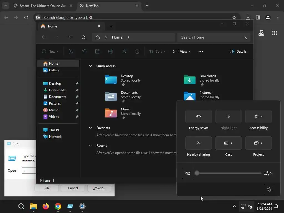284x213 pixels.
Task: Open the Project tile options
Action: coord(258,143)
